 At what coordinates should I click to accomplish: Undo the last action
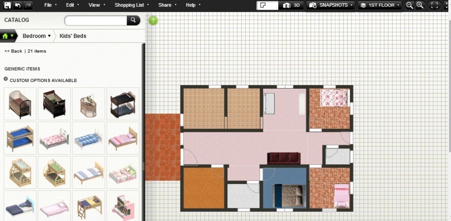pos(18,5)
